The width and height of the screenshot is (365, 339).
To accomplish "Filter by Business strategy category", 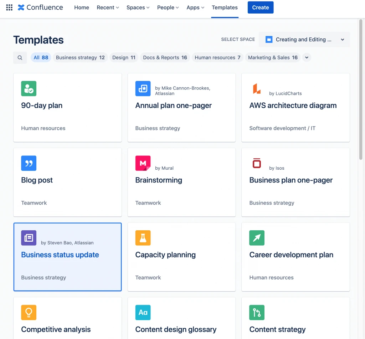I will tap(80, 57).
